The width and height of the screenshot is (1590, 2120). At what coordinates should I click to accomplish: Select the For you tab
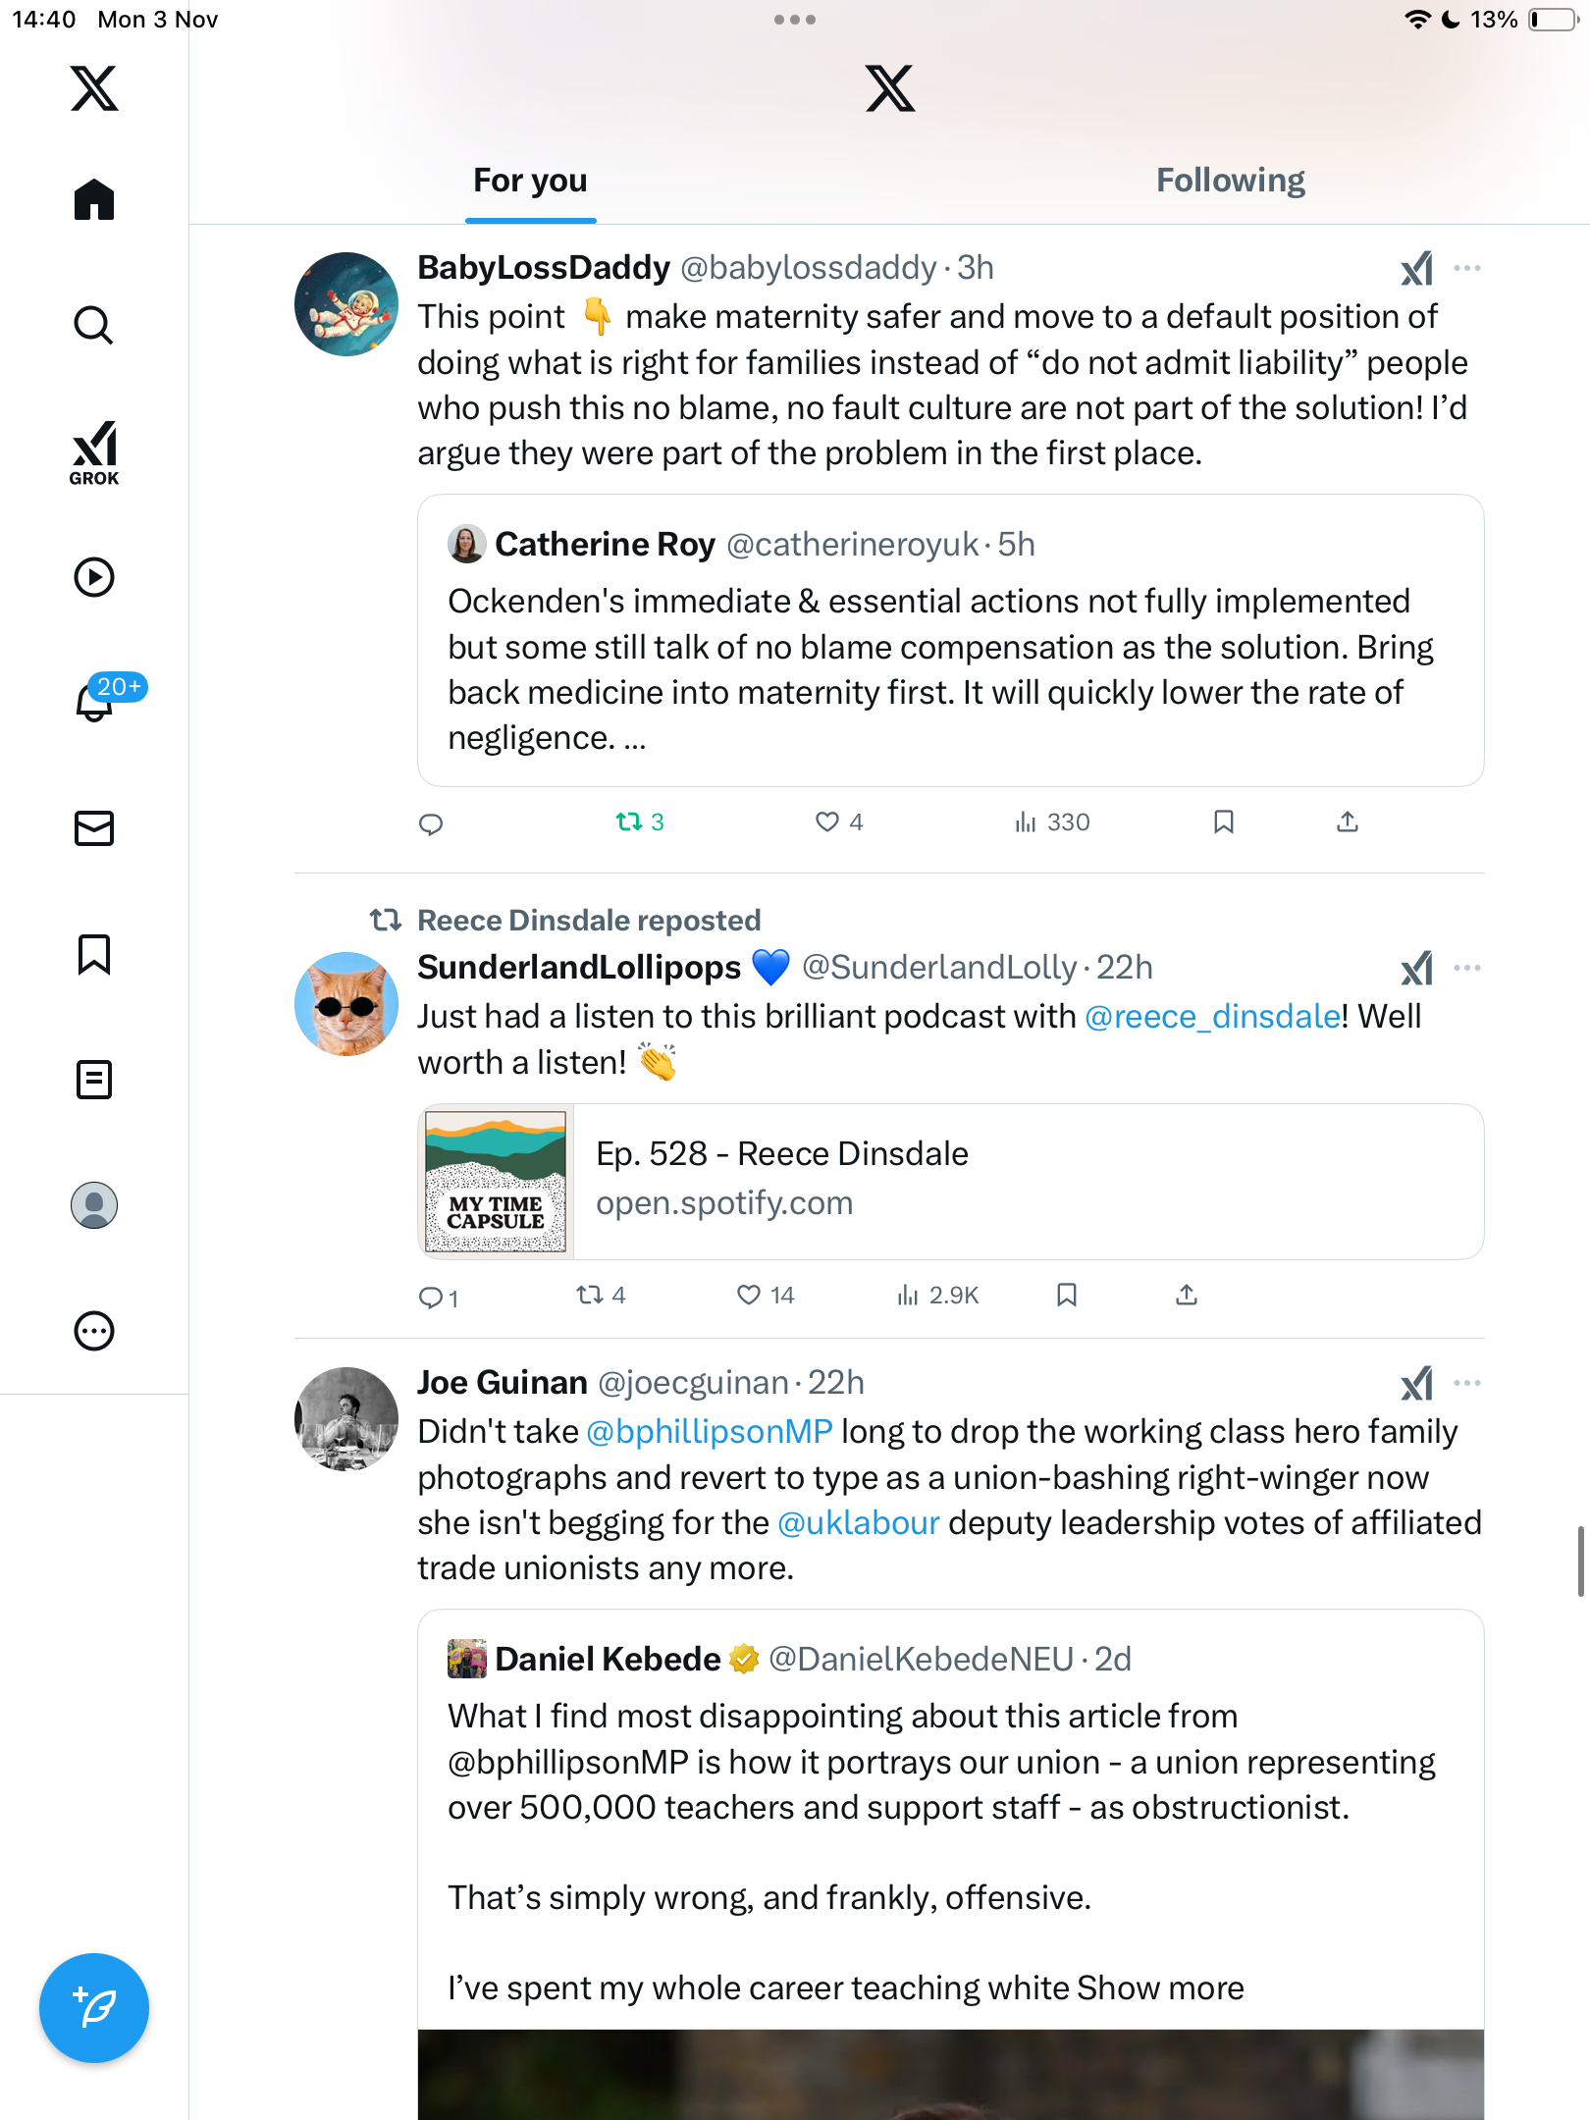(530, 181)
